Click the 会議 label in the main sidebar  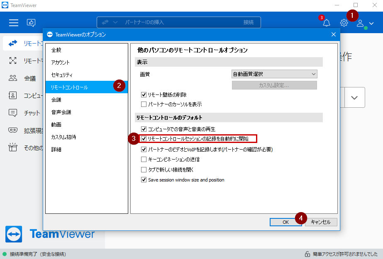click(30, 79)
